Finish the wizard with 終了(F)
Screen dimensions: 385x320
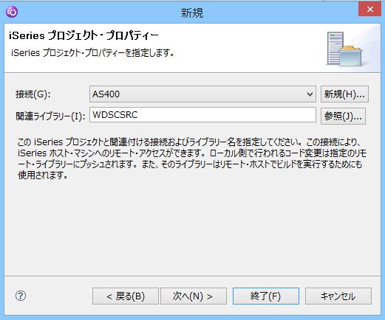coord(266,296)
